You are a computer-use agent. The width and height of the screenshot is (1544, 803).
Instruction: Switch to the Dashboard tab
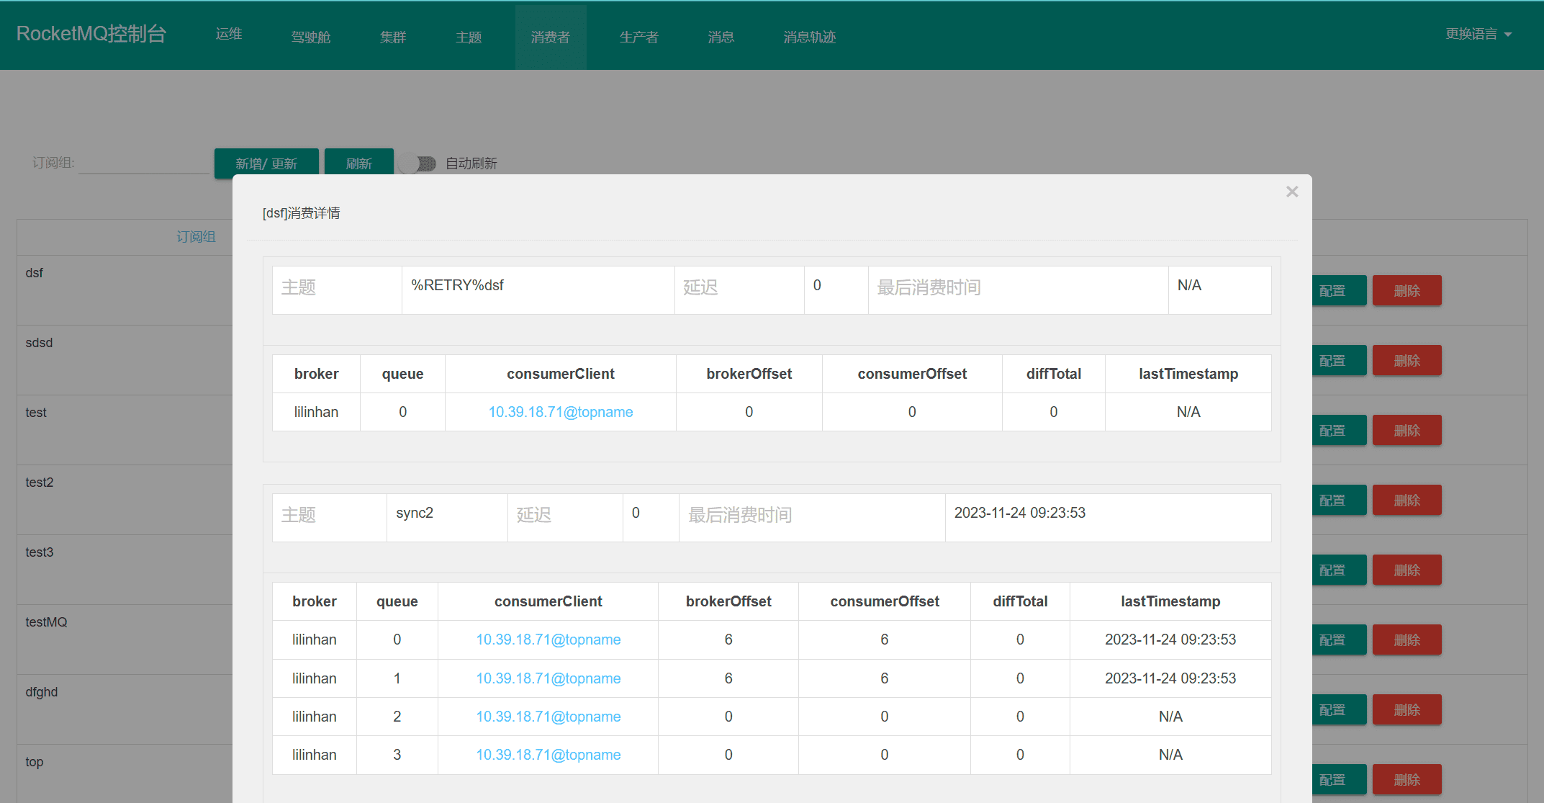pyautogui.click(x=310, y=37)
